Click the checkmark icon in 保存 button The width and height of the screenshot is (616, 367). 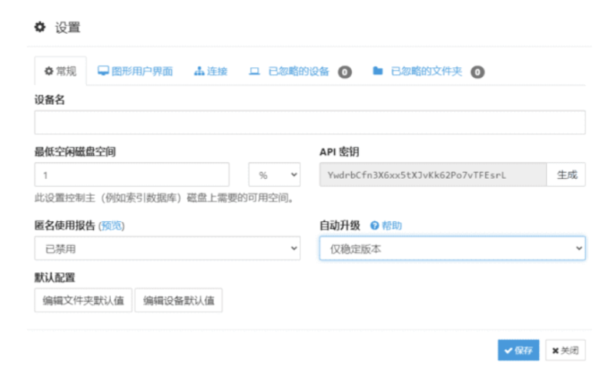508,350
